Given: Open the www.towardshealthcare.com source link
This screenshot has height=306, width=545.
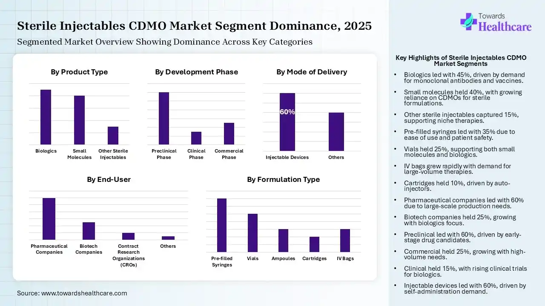Looking at the screenshot, I should [84, 293].
